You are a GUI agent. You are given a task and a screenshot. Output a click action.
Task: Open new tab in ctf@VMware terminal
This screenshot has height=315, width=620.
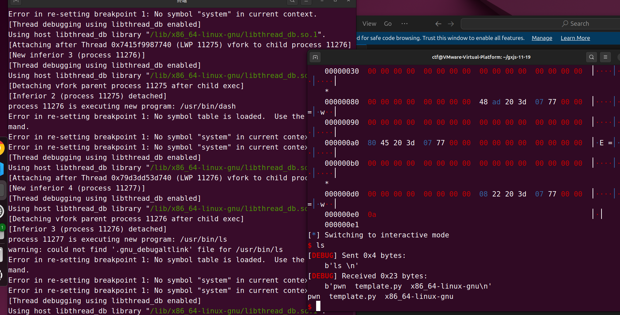tap(315, 57)
